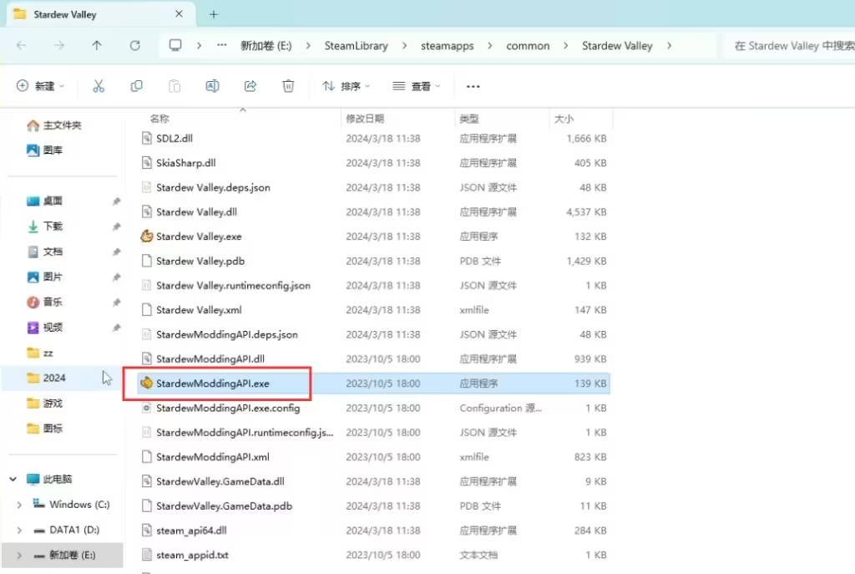The width and height of the screenshot is (855, 574).
Task: Click the search Stardew Valley box
Action: 788,46
